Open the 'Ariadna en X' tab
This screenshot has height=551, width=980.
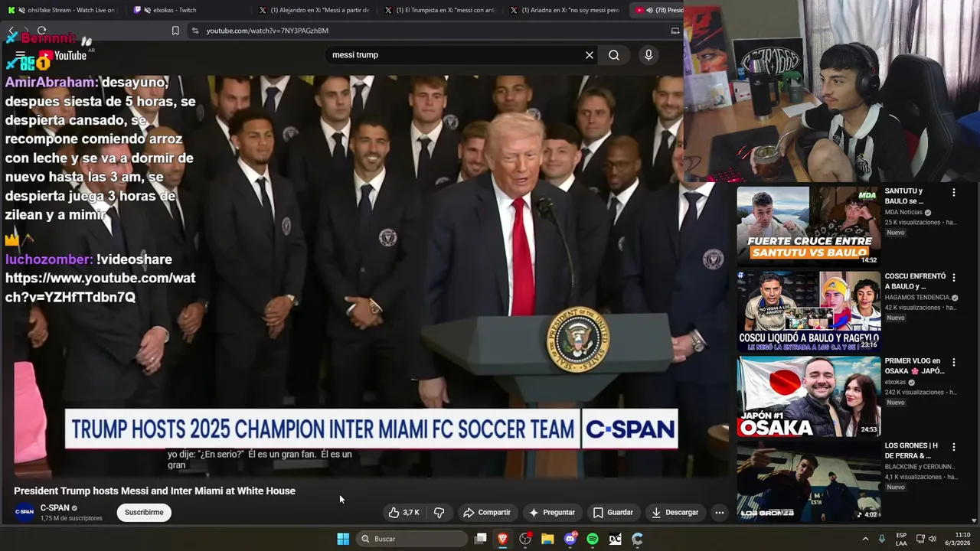click(565, 10)
